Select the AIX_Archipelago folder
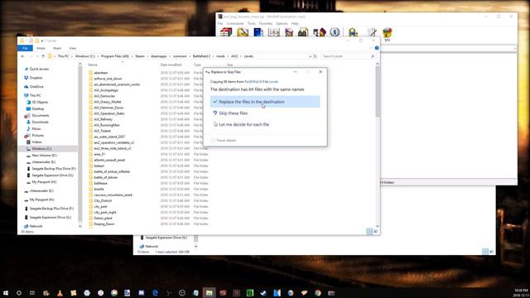 pos(106,90)
